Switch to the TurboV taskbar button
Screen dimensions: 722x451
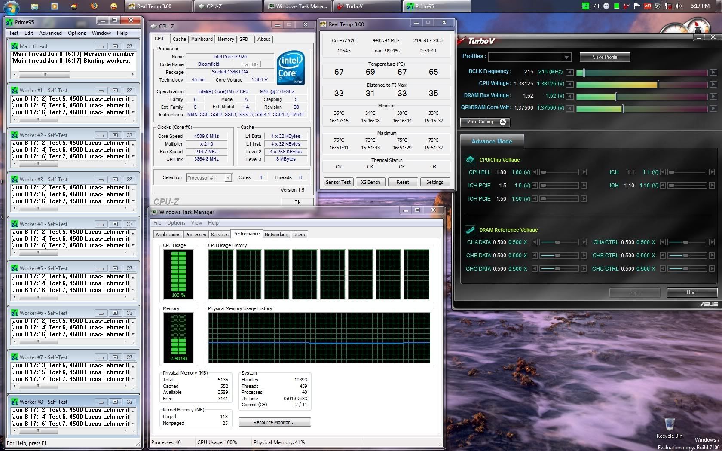[x=367, y=6]
